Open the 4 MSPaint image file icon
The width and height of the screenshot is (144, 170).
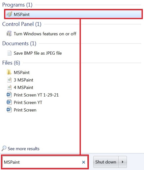click(x=9, y=87)
